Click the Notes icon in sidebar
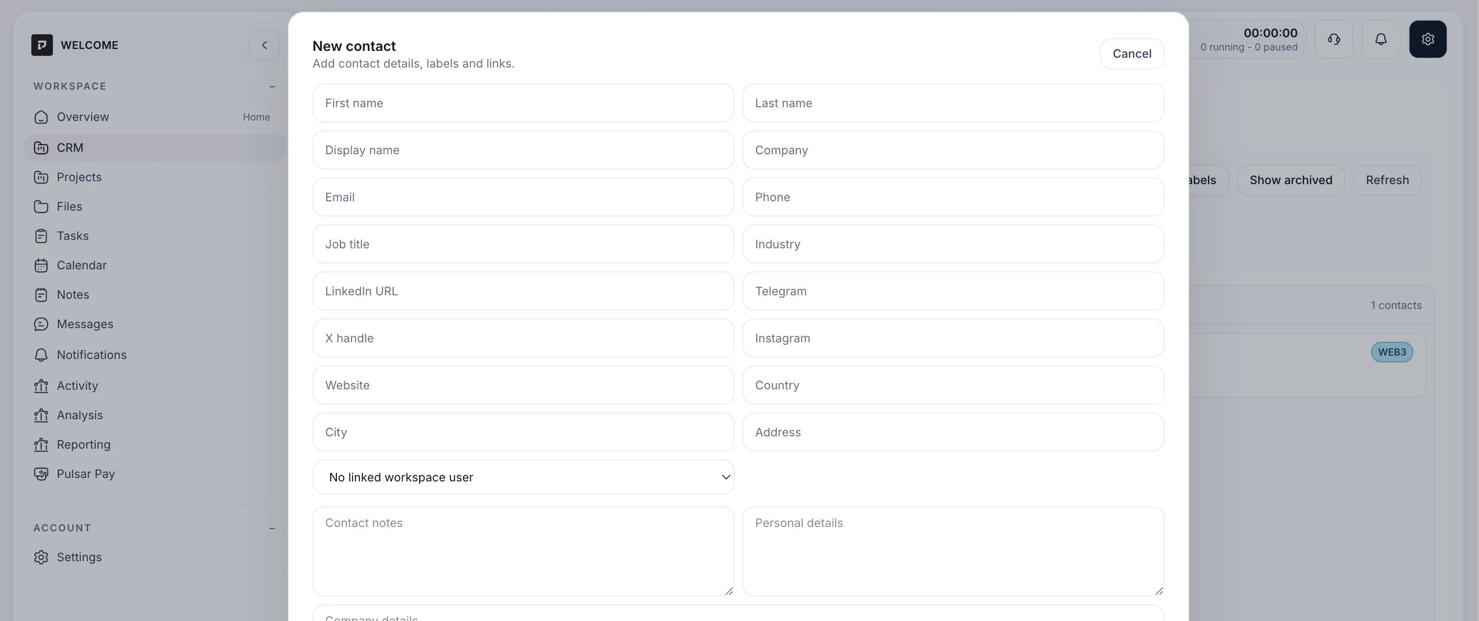 [41, 295]
